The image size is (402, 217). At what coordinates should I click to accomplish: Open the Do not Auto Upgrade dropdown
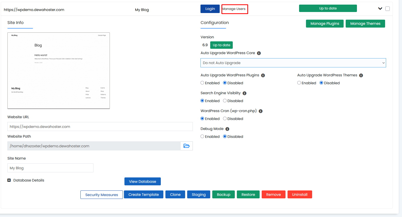293,63
